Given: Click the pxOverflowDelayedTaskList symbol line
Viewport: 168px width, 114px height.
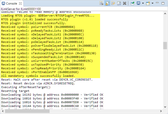Looking at the screenshot, I should [49, 46].
